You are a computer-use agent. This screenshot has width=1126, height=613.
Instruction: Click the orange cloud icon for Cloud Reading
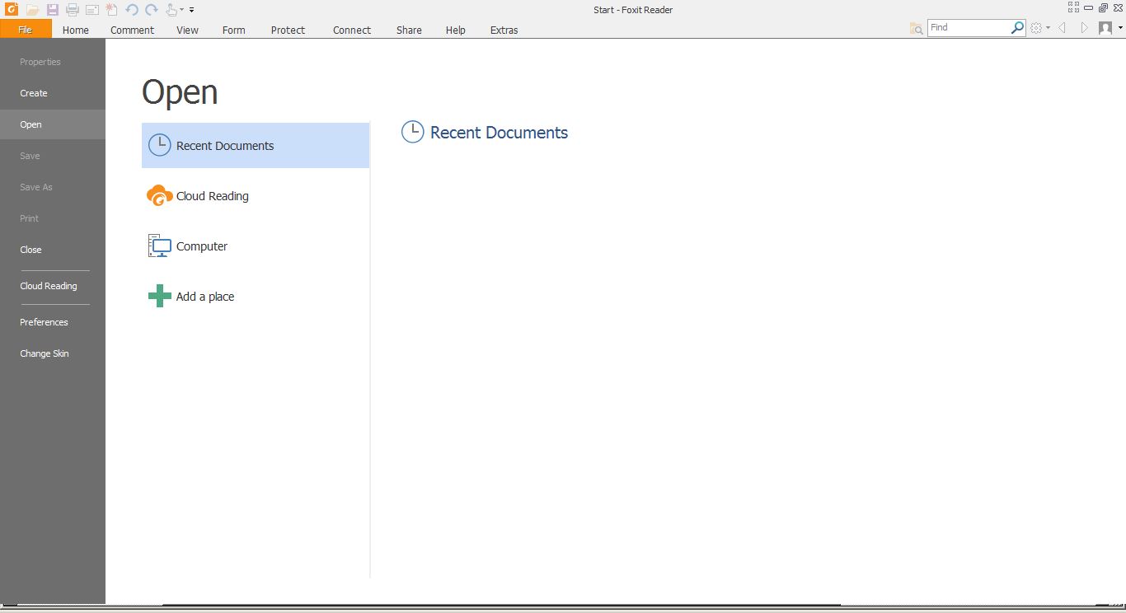pyautogui.click(x=159, y=196)
